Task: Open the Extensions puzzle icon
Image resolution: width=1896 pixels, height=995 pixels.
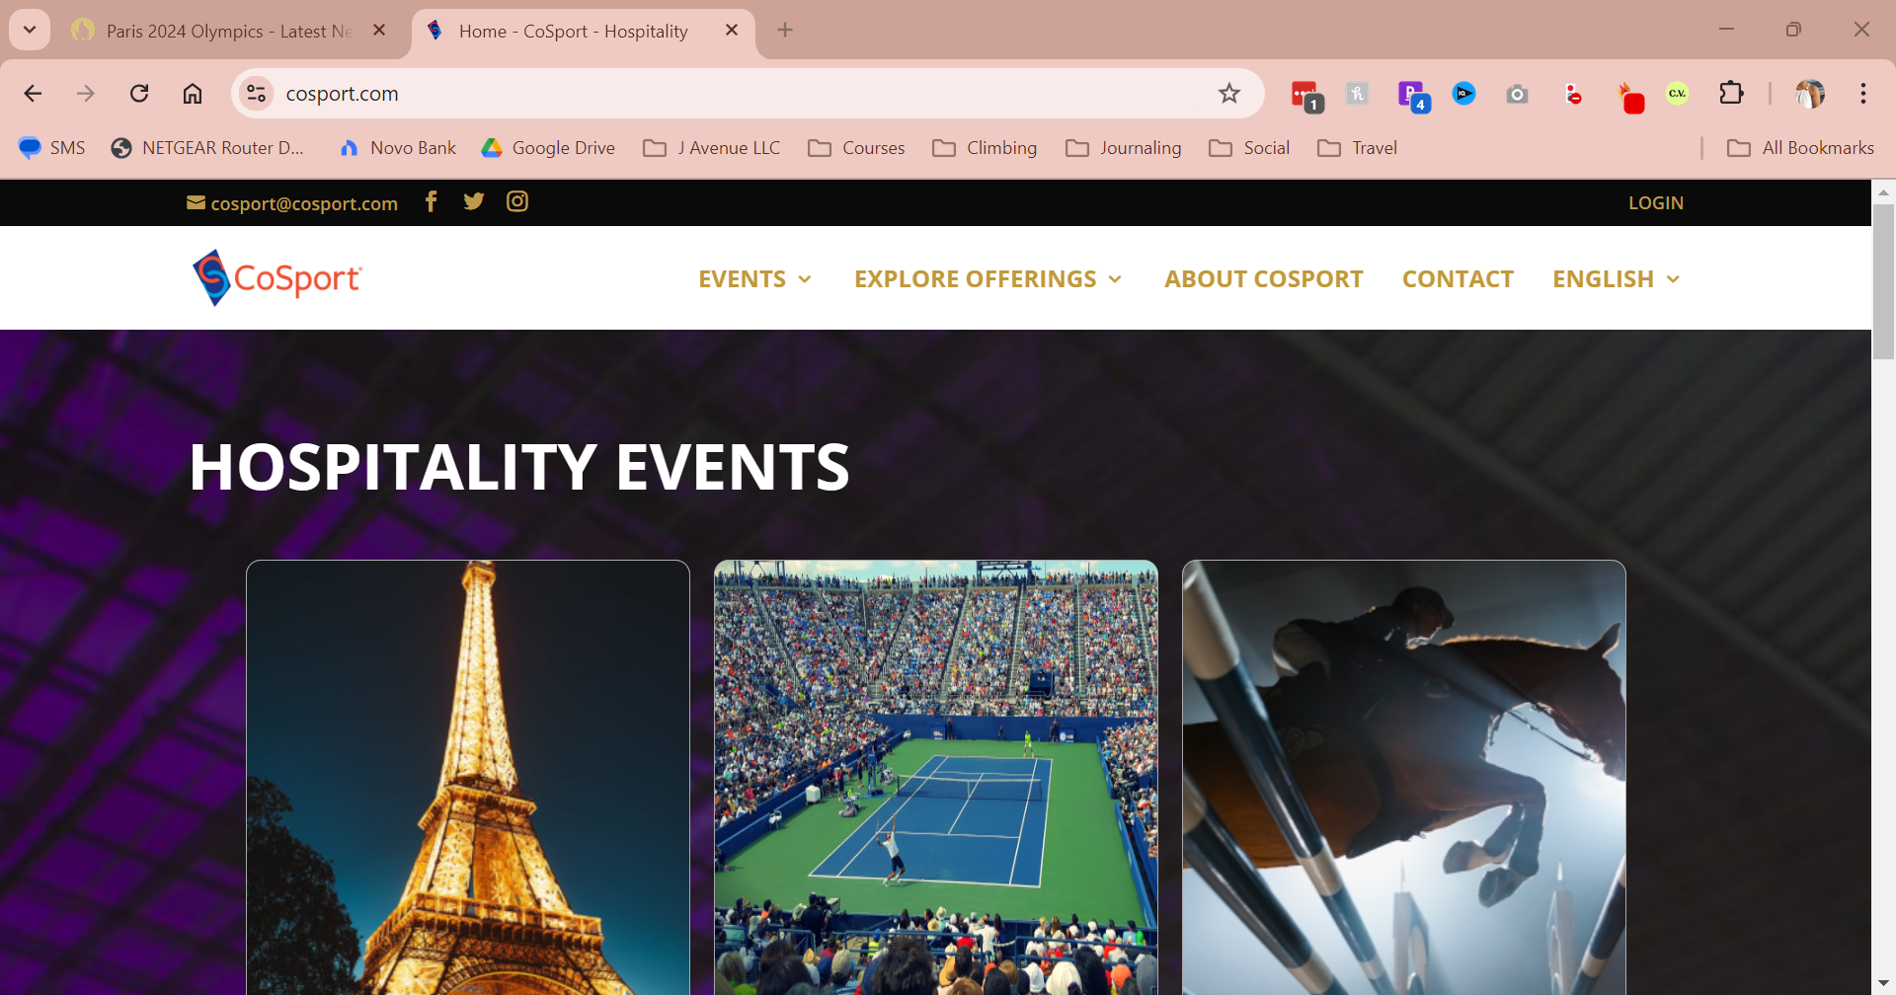Action: click(x=1731, y=94)
